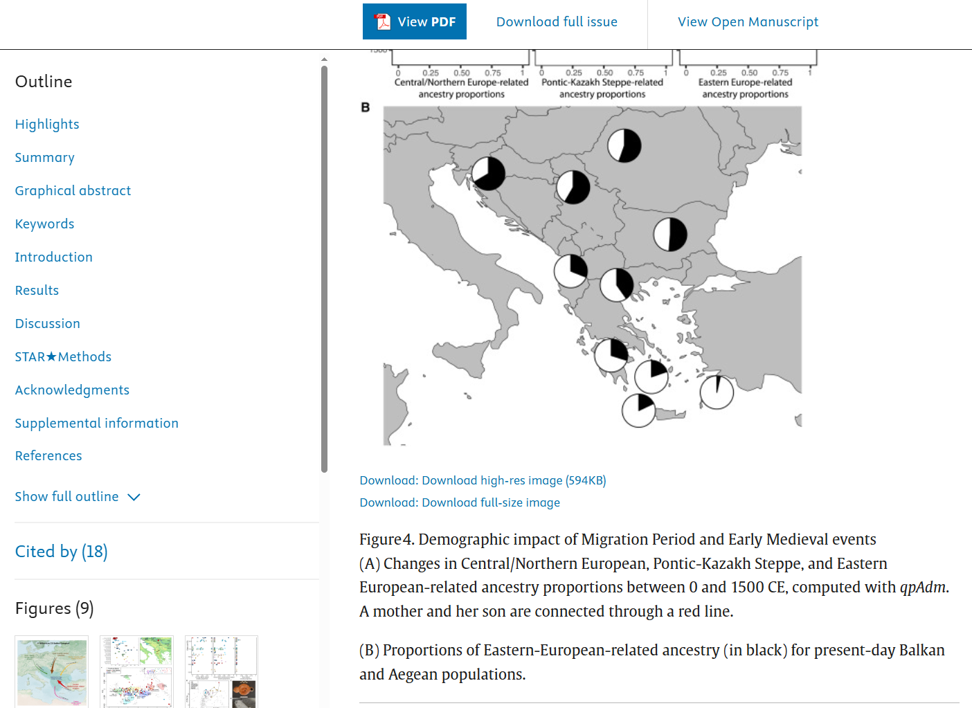Click the outline sidebar scrollbar

pyautogui.click(x=324, y=269)
